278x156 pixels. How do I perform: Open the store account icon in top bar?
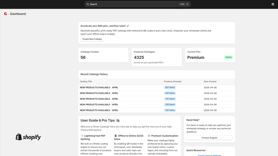[273, 4]
